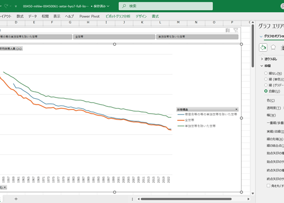
Task: Click the vertical scrollbar up arrow
Action: (253, 22)
